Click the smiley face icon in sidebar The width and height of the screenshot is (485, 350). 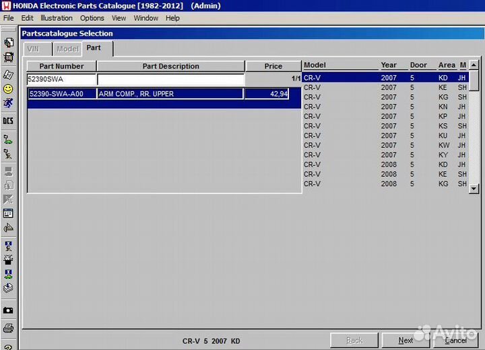click(x=8, y=89)
